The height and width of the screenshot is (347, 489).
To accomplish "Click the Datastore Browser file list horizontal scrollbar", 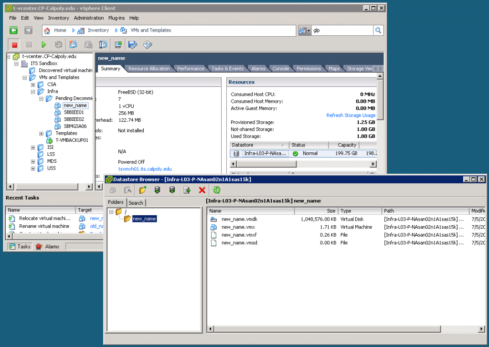I will tap(327, 329).
